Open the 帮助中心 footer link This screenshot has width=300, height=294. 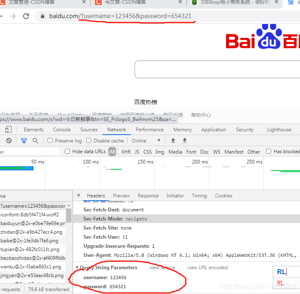201,115
